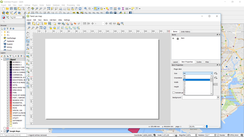Screen dimensions: 244x137
Task: Click the Zoom Full icon in layout toolbar
Action: pyautogui.click(x=41, y=28)
